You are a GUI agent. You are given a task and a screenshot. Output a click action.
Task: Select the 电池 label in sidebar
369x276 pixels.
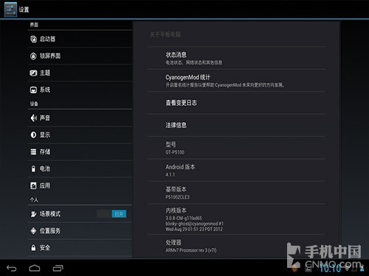point(45,169)
